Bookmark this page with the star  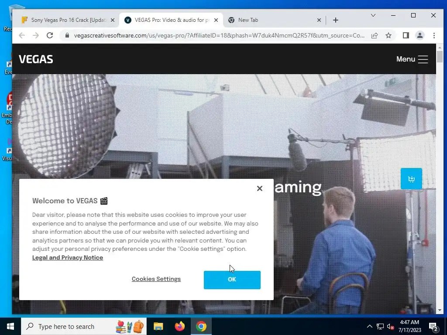click(x=388, y=35)
